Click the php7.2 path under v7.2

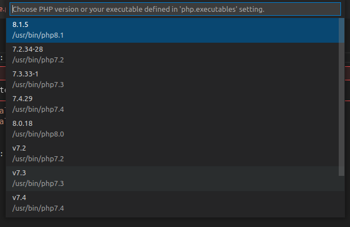38,158
